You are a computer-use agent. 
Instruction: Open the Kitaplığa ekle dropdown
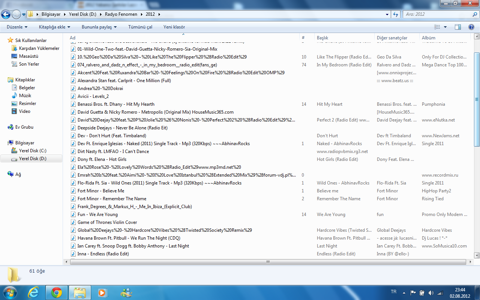[54, 27]
